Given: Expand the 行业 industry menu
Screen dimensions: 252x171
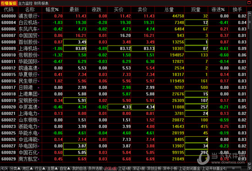Looking at the screenshot, I should [x=40, y=168].
